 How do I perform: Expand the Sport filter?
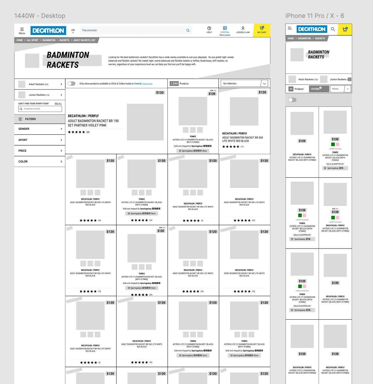(x=40, y=140)
